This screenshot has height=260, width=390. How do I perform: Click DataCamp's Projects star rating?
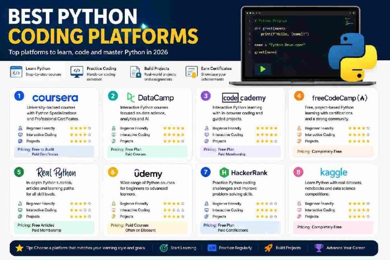point(174,141)
